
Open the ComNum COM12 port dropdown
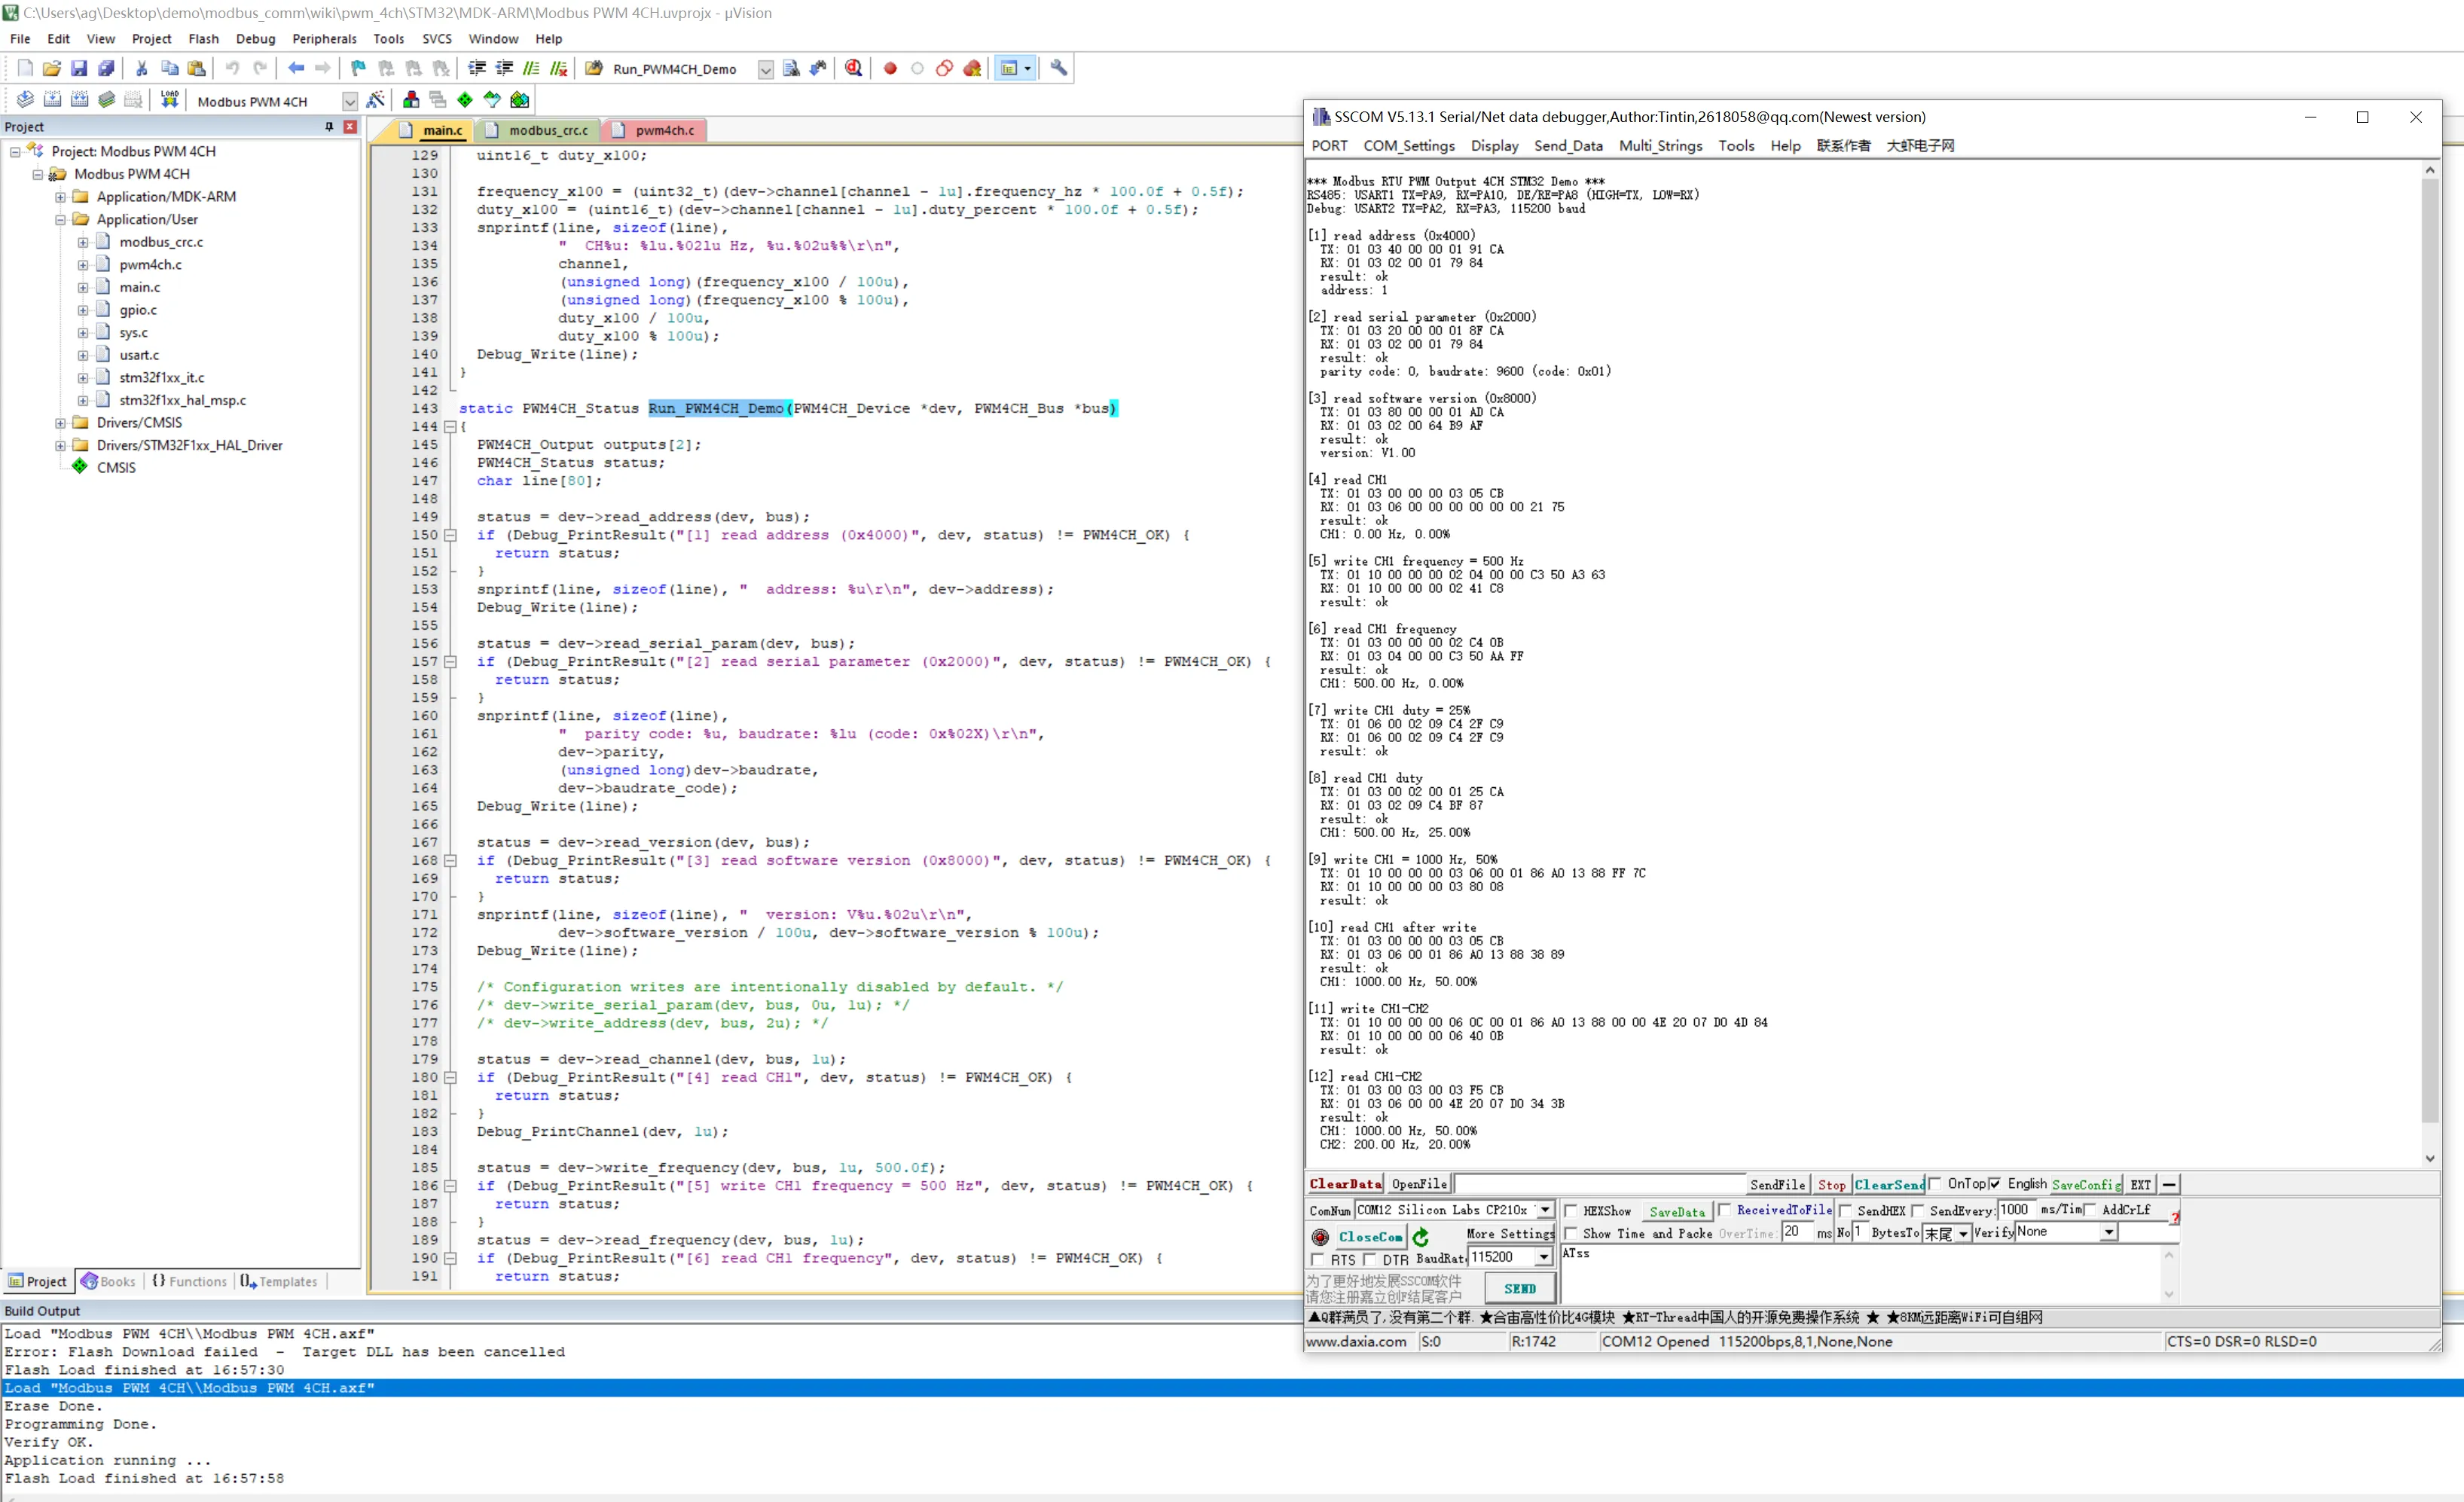(x=1545, y=1210)
